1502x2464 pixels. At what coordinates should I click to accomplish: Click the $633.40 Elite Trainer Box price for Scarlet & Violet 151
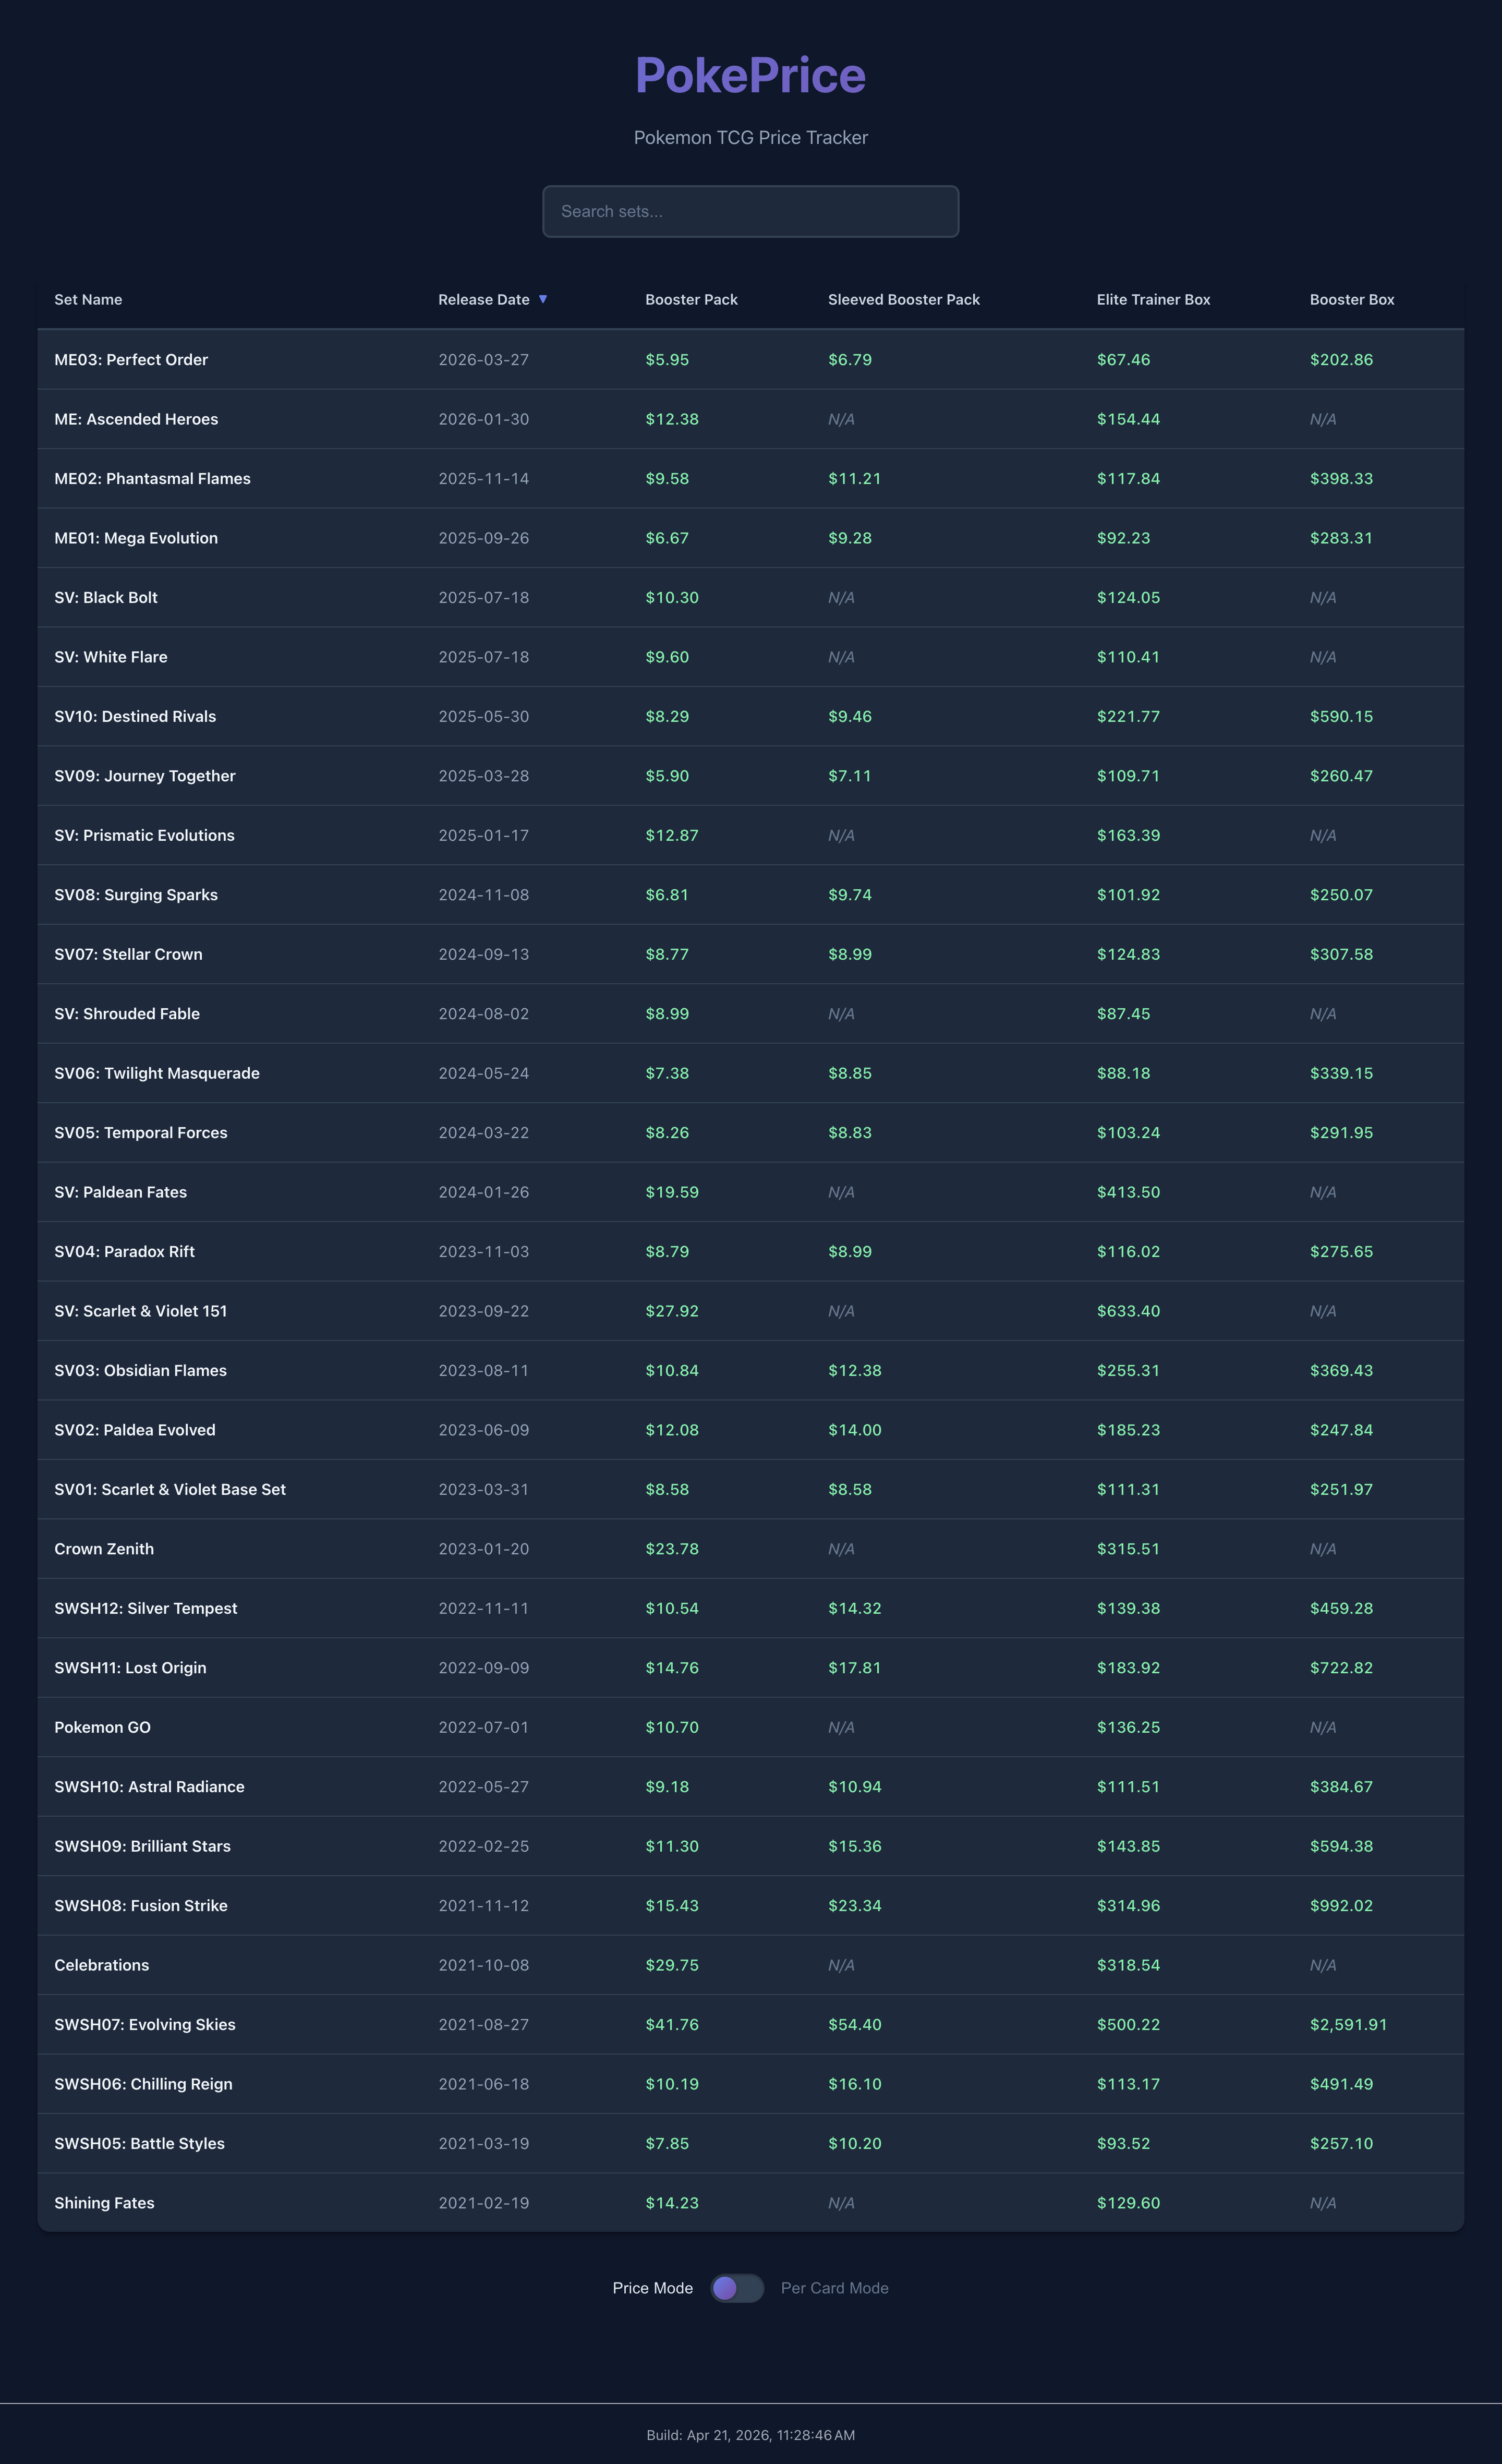pos(1127,1311)
